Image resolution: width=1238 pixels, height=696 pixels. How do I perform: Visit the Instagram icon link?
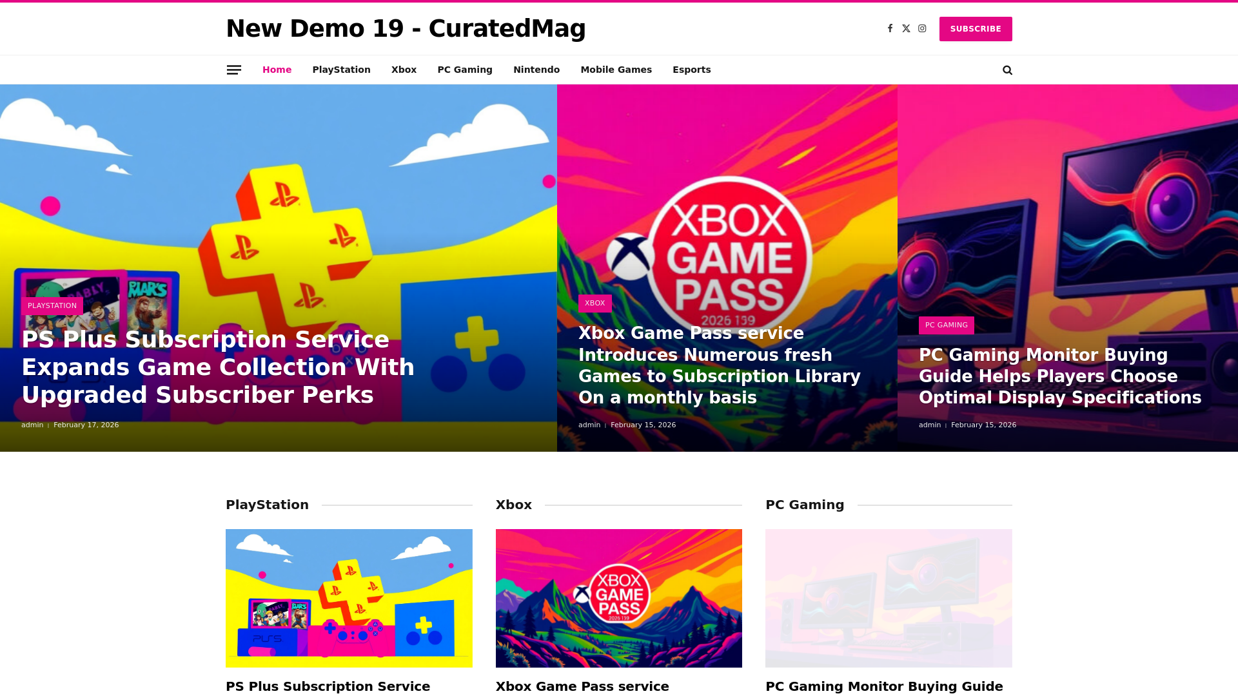pos(922,28)
